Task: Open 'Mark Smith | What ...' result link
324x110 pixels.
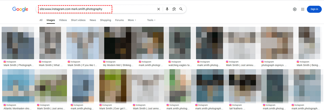Action: click(51, 65)
